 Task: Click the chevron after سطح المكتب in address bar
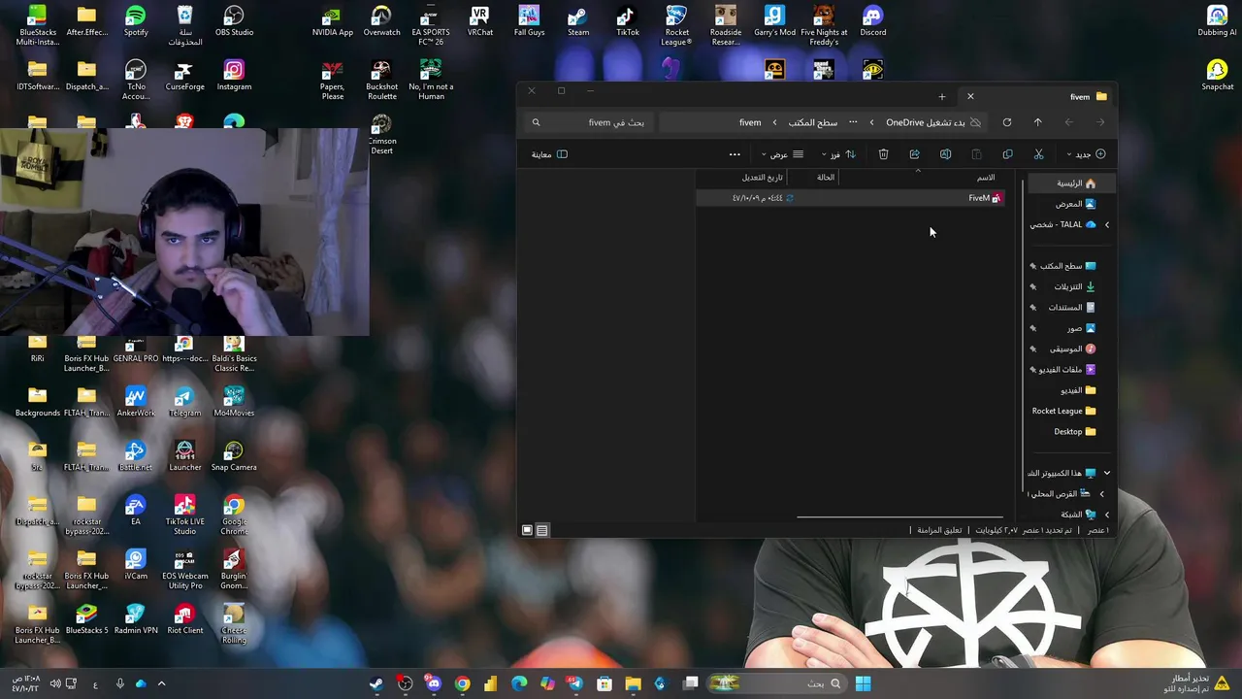pos(774,122)
